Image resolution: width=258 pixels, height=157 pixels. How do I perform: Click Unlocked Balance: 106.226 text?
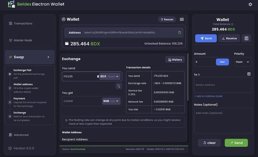click(164, 44)
